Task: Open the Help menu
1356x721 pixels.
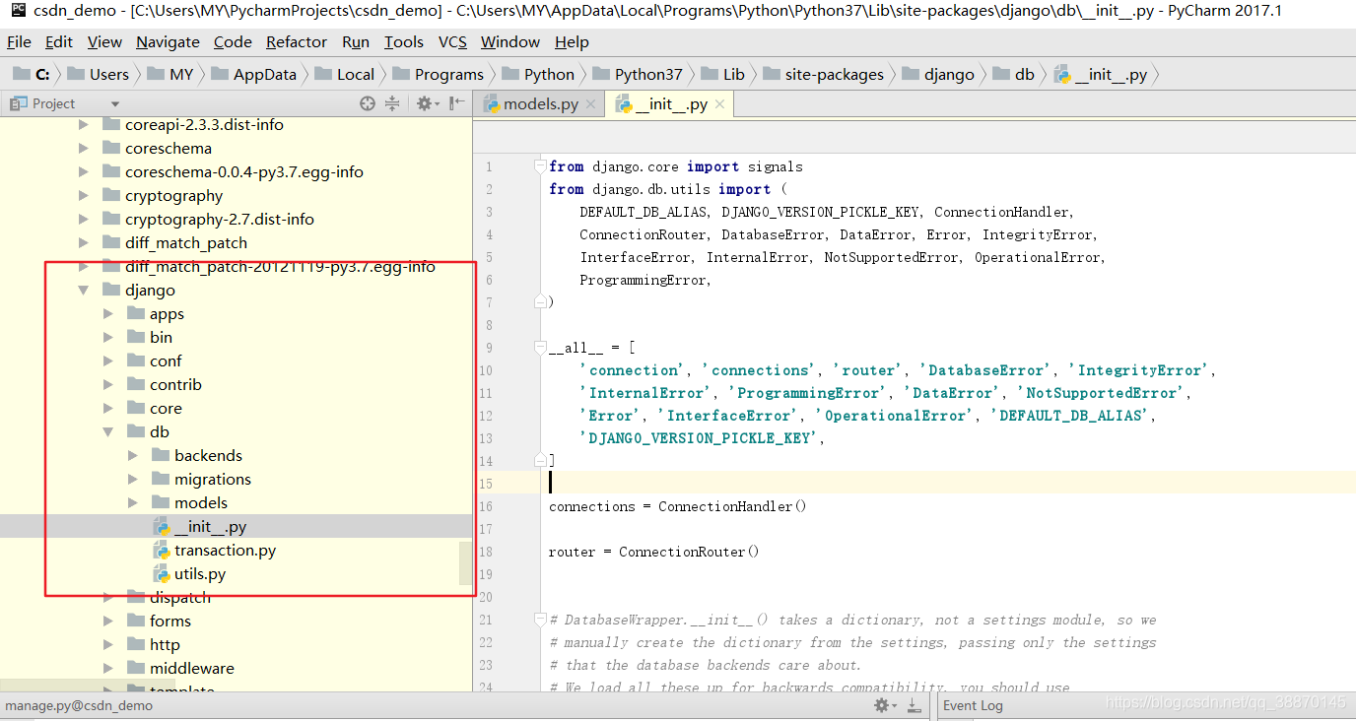Action: click(x=572, y=42)
